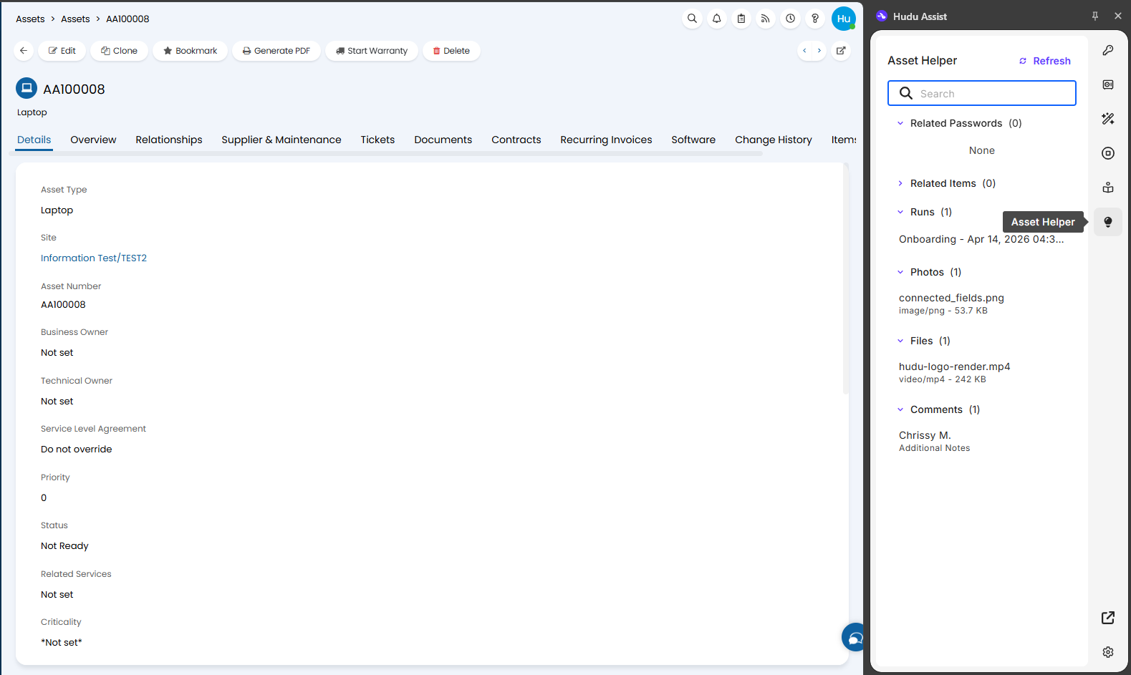This screenshot has height=675, width=1131.
Task: Open Hudu Assist in external window
Action: (x=1108, y=618)
